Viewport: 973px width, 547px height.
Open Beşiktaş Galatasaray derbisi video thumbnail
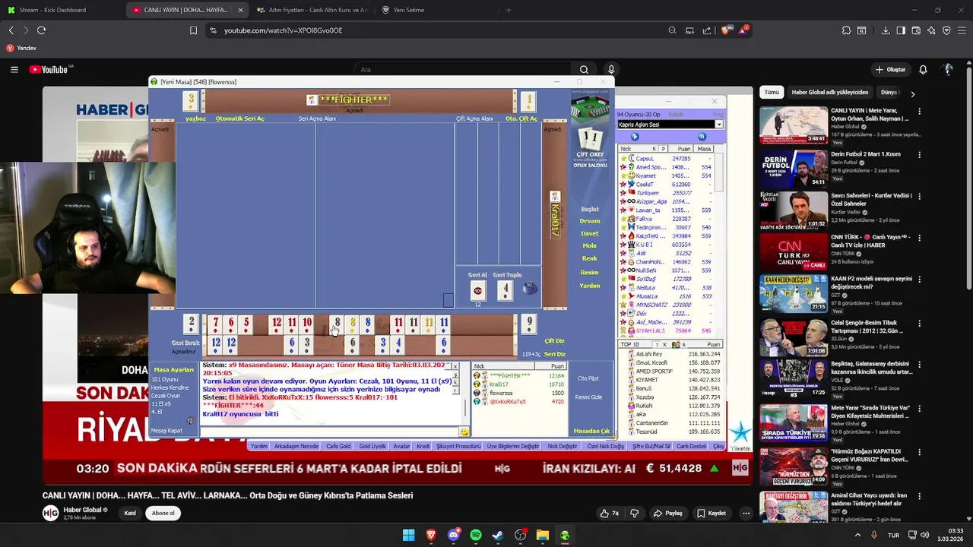[x=794, y=379]
